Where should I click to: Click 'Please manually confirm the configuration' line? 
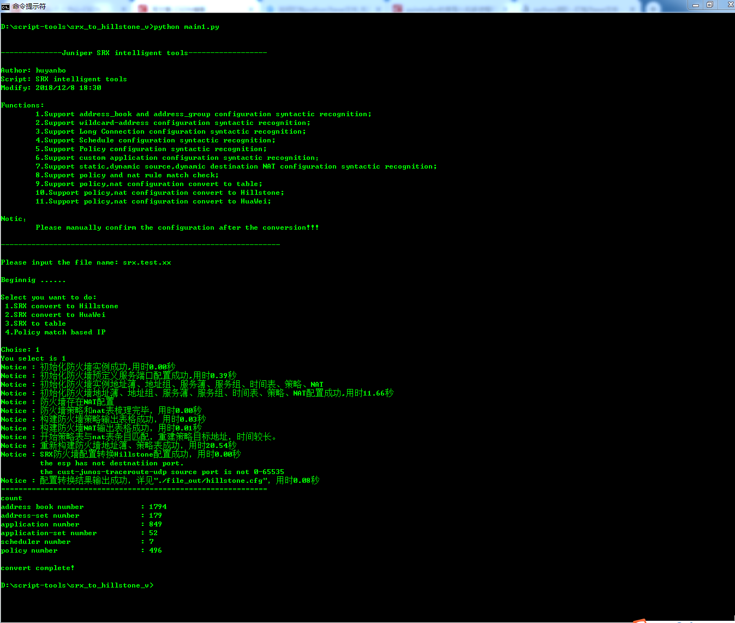point(177,227)
